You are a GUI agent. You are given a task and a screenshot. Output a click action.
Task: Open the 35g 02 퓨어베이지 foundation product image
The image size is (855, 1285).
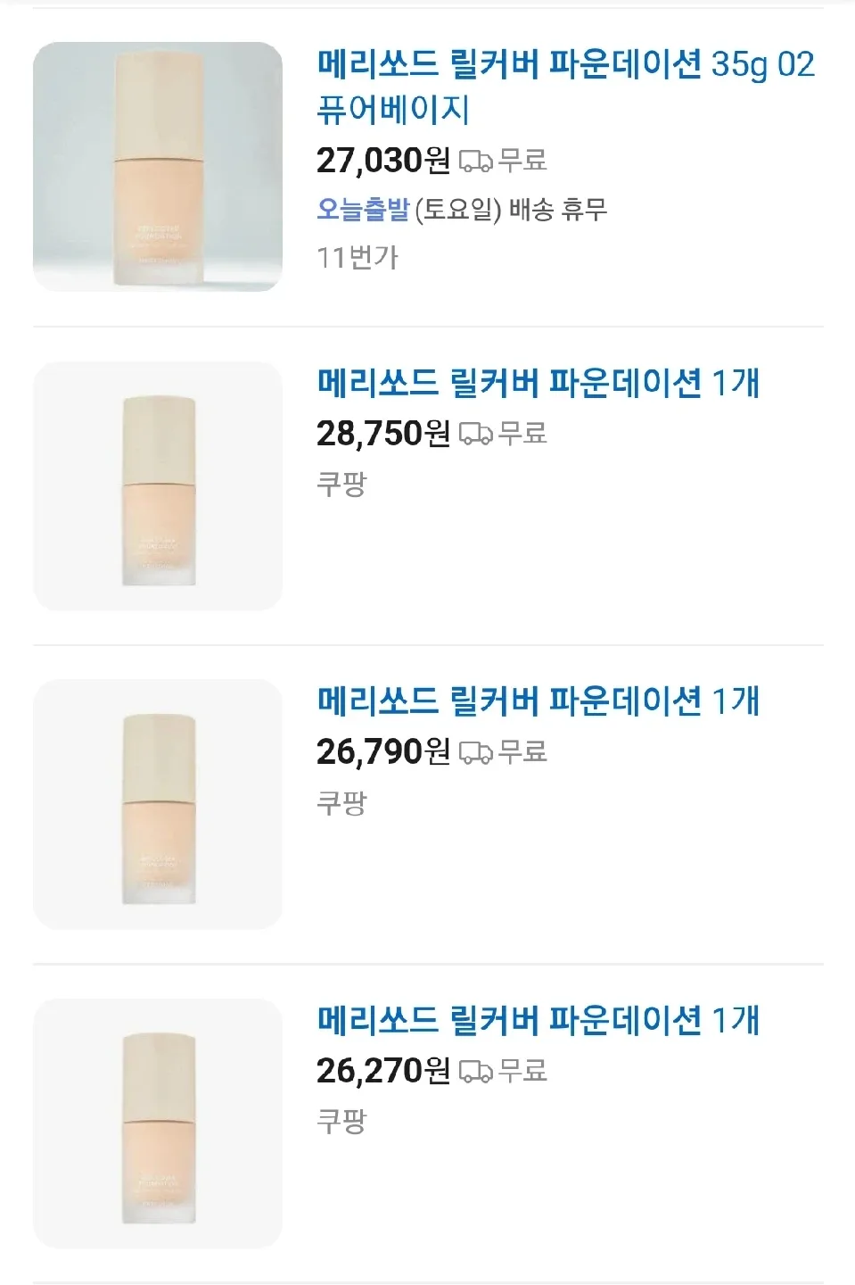(x=158, y=167)
